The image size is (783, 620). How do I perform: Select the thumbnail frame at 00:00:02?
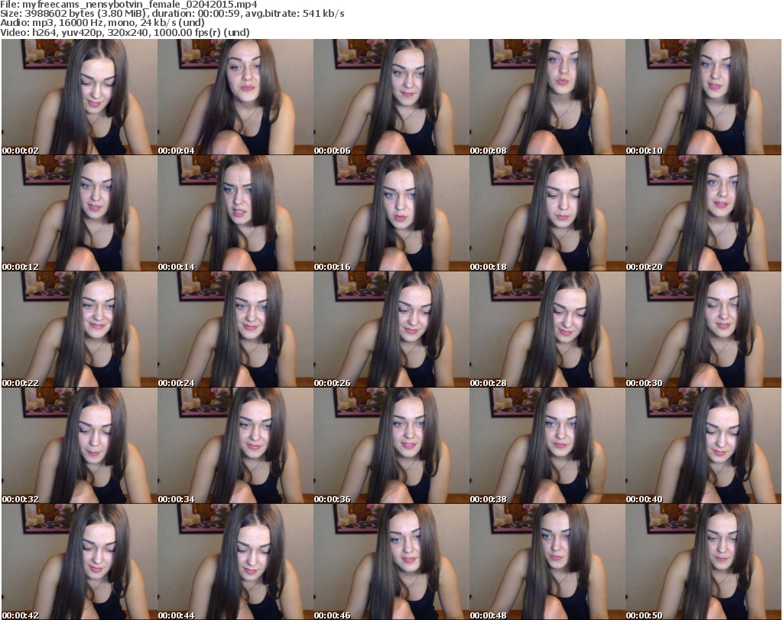pyautogui.click(x=80, y=97)
